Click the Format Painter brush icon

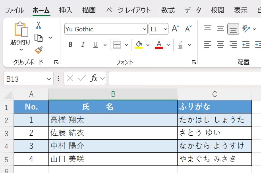pyautogui.click(x=39, y=50)
